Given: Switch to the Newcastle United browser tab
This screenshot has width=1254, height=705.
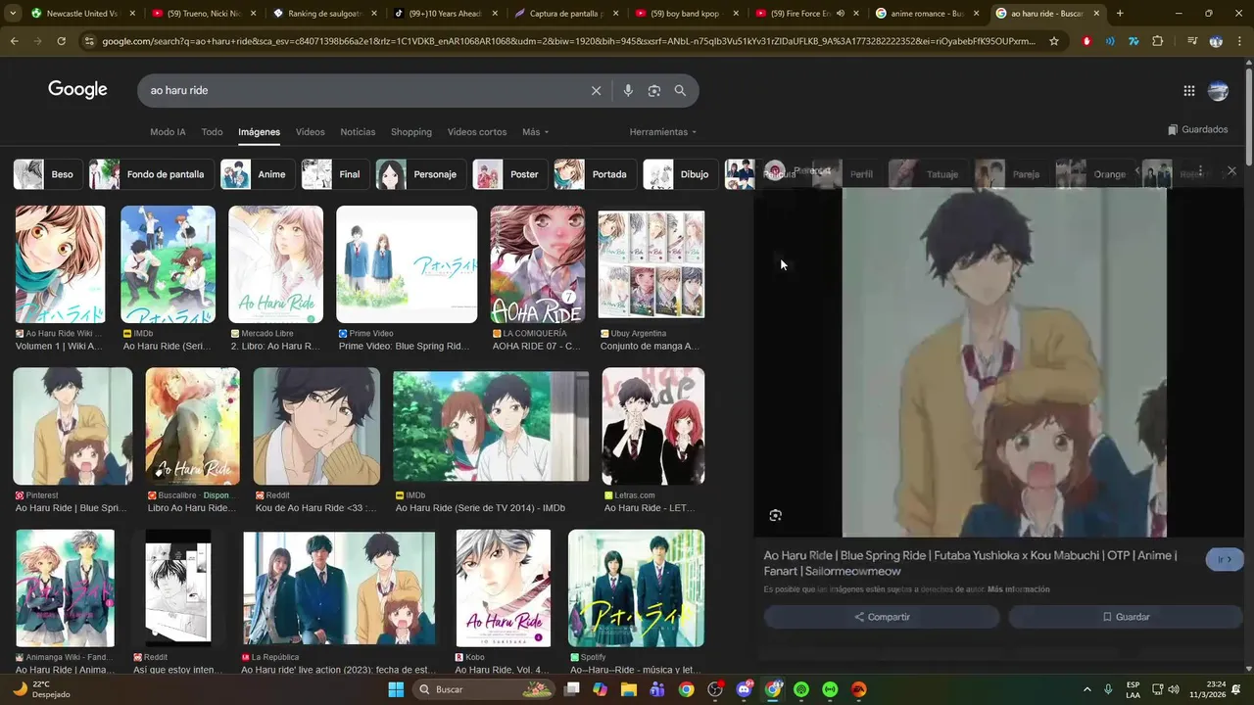Looking at the screenshot, I should coord(81,14).
